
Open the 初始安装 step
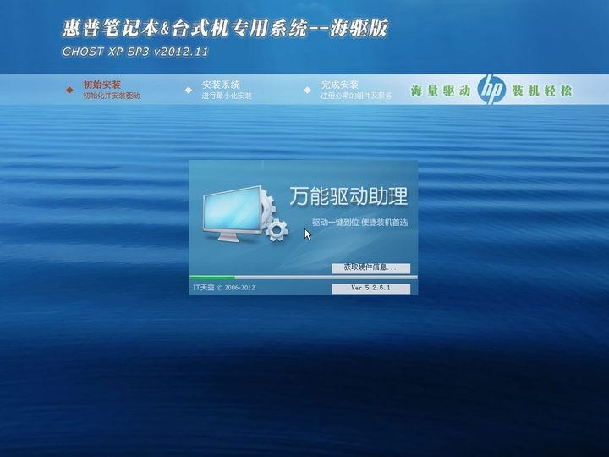click(x=101, y=85)
